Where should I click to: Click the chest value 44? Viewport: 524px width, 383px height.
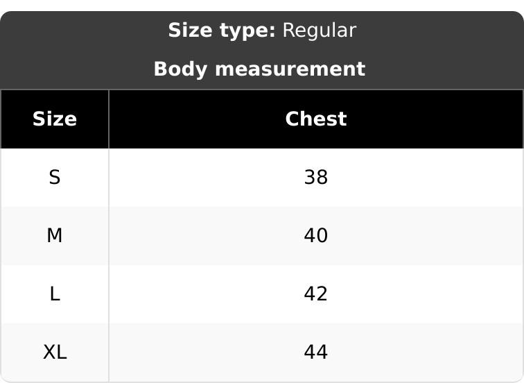(x=315, y=352)
